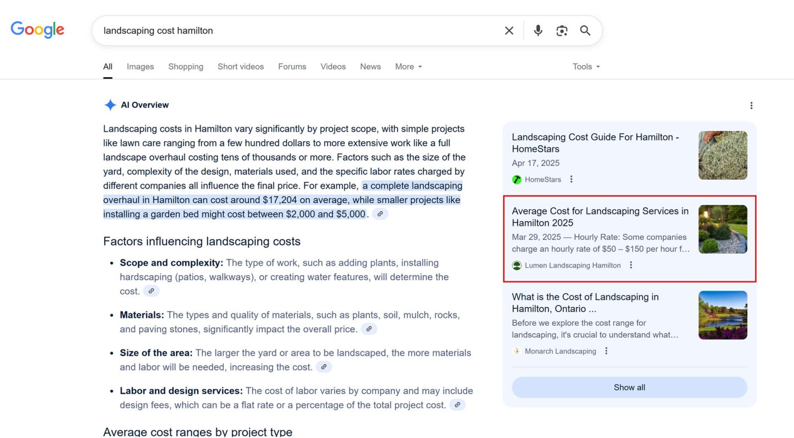Open the AI Overview options three-dot menu

(x=751, y=105)
